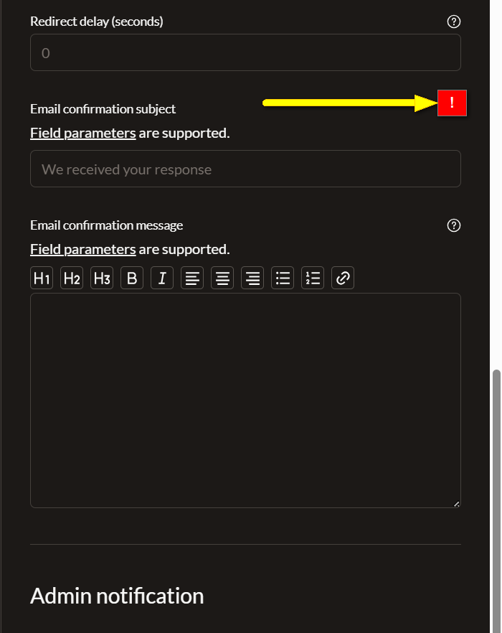Open Field parameters link under message
Image resolution: width=502 pixels, height=633 pixels.
coord(83,250)
